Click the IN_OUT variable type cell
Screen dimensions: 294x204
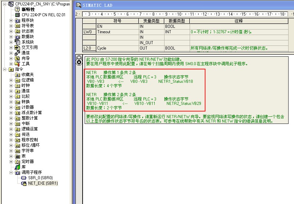tap(151, 43)
